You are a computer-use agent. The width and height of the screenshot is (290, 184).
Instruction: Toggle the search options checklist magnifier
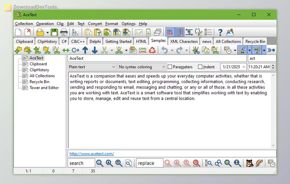point(209,163)
